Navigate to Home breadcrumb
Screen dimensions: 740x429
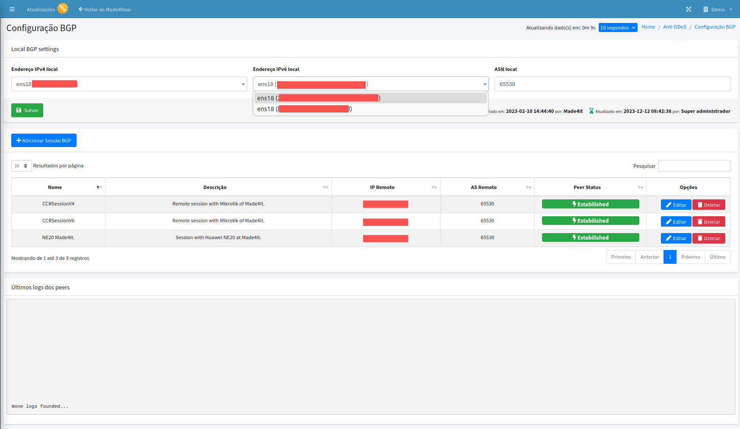coord(648,27)
